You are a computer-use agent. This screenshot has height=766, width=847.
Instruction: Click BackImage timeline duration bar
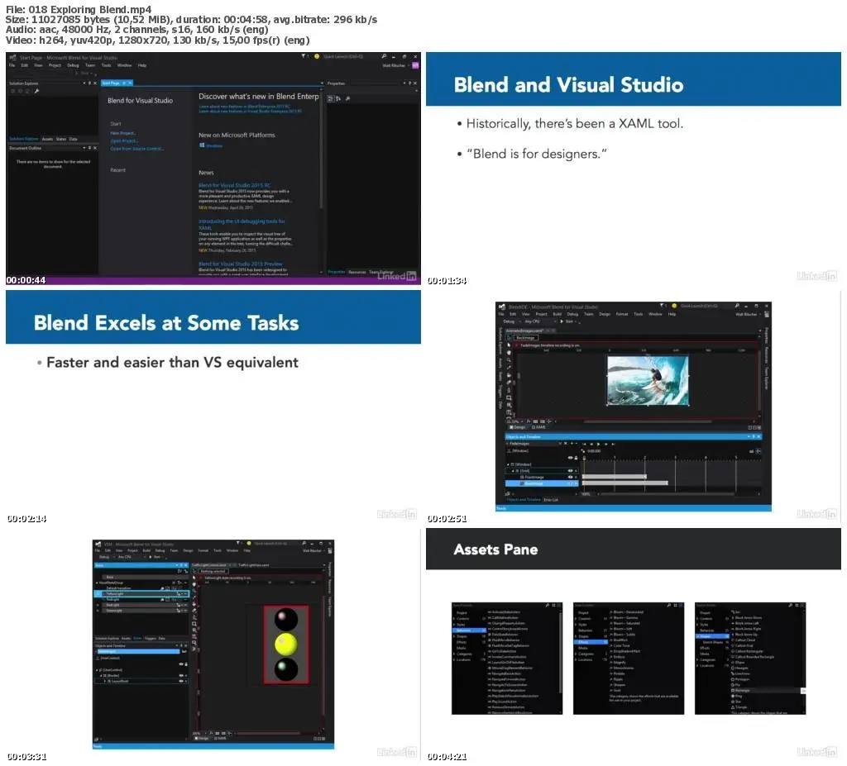[625, 483]
